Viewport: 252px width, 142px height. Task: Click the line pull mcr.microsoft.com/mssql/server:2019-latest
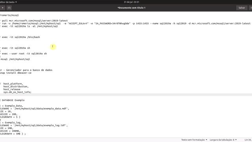tap(35, 21)
